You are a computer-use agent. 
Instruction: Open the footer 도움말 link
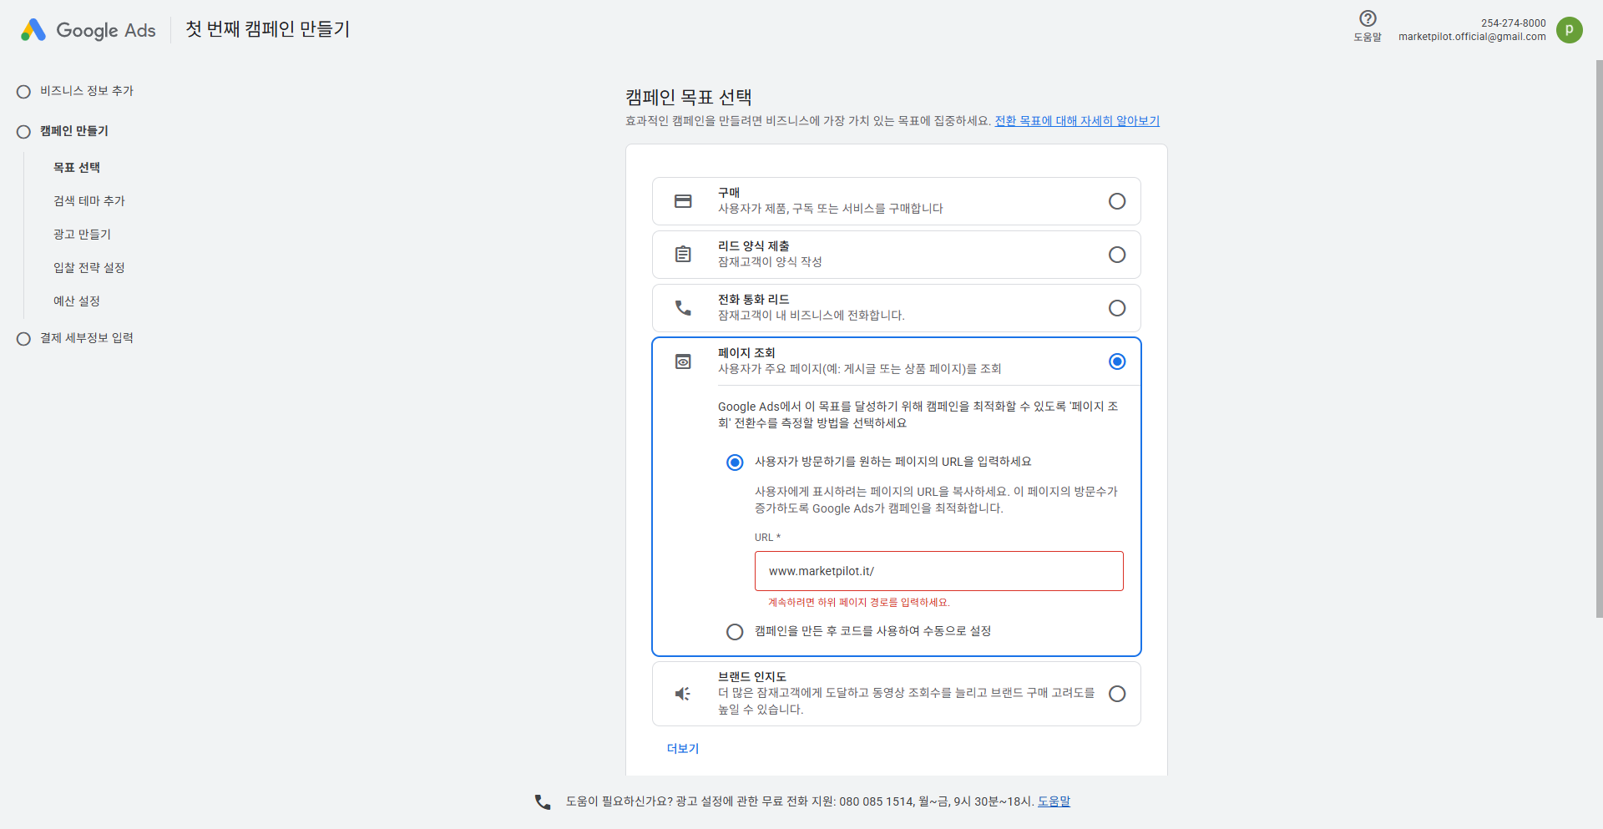(1054, 801)
